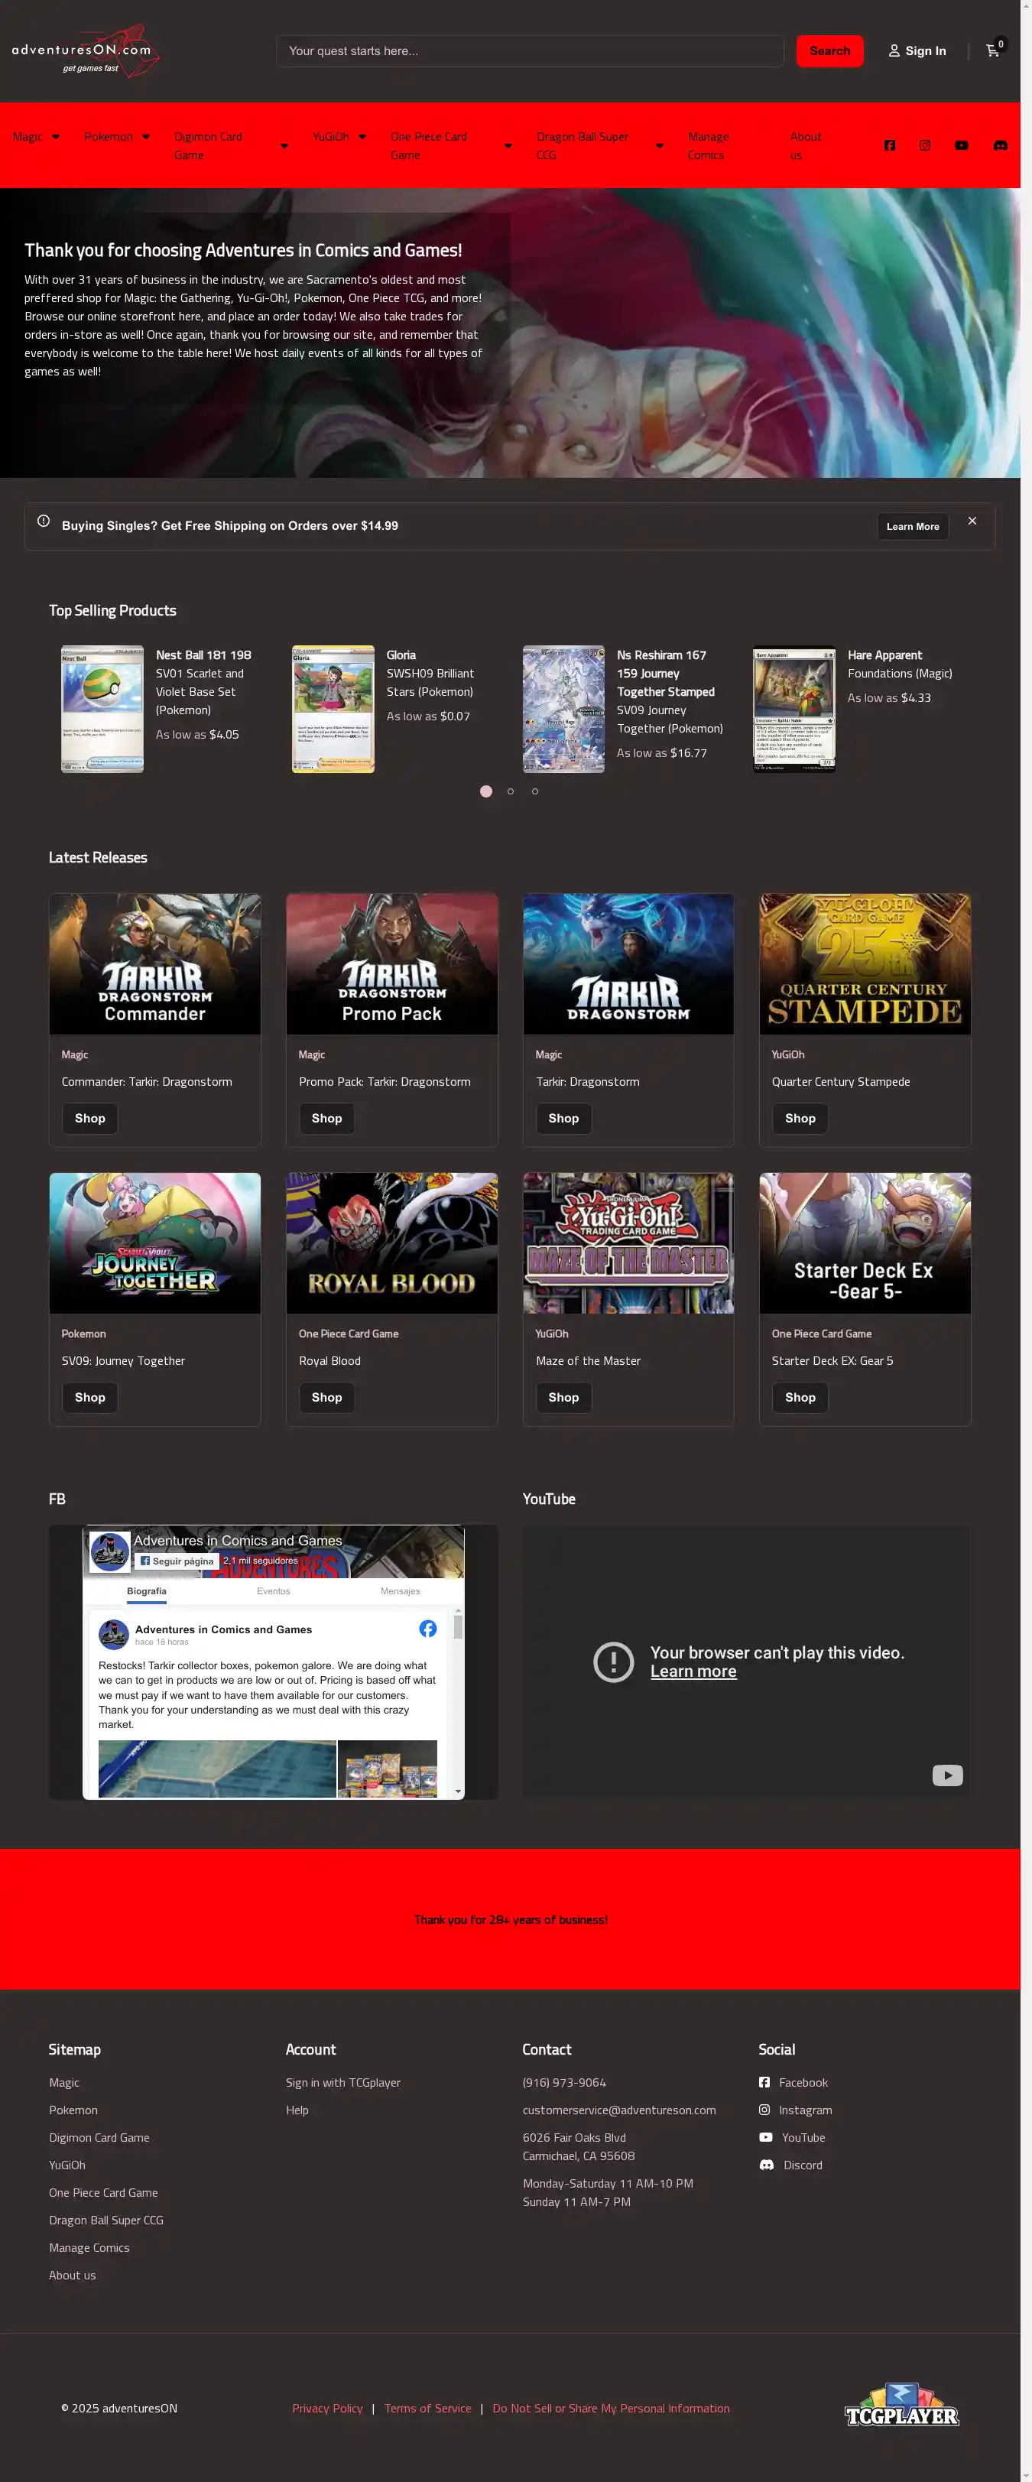
Task: Click the red Search button
Action: tap(829, 51)
